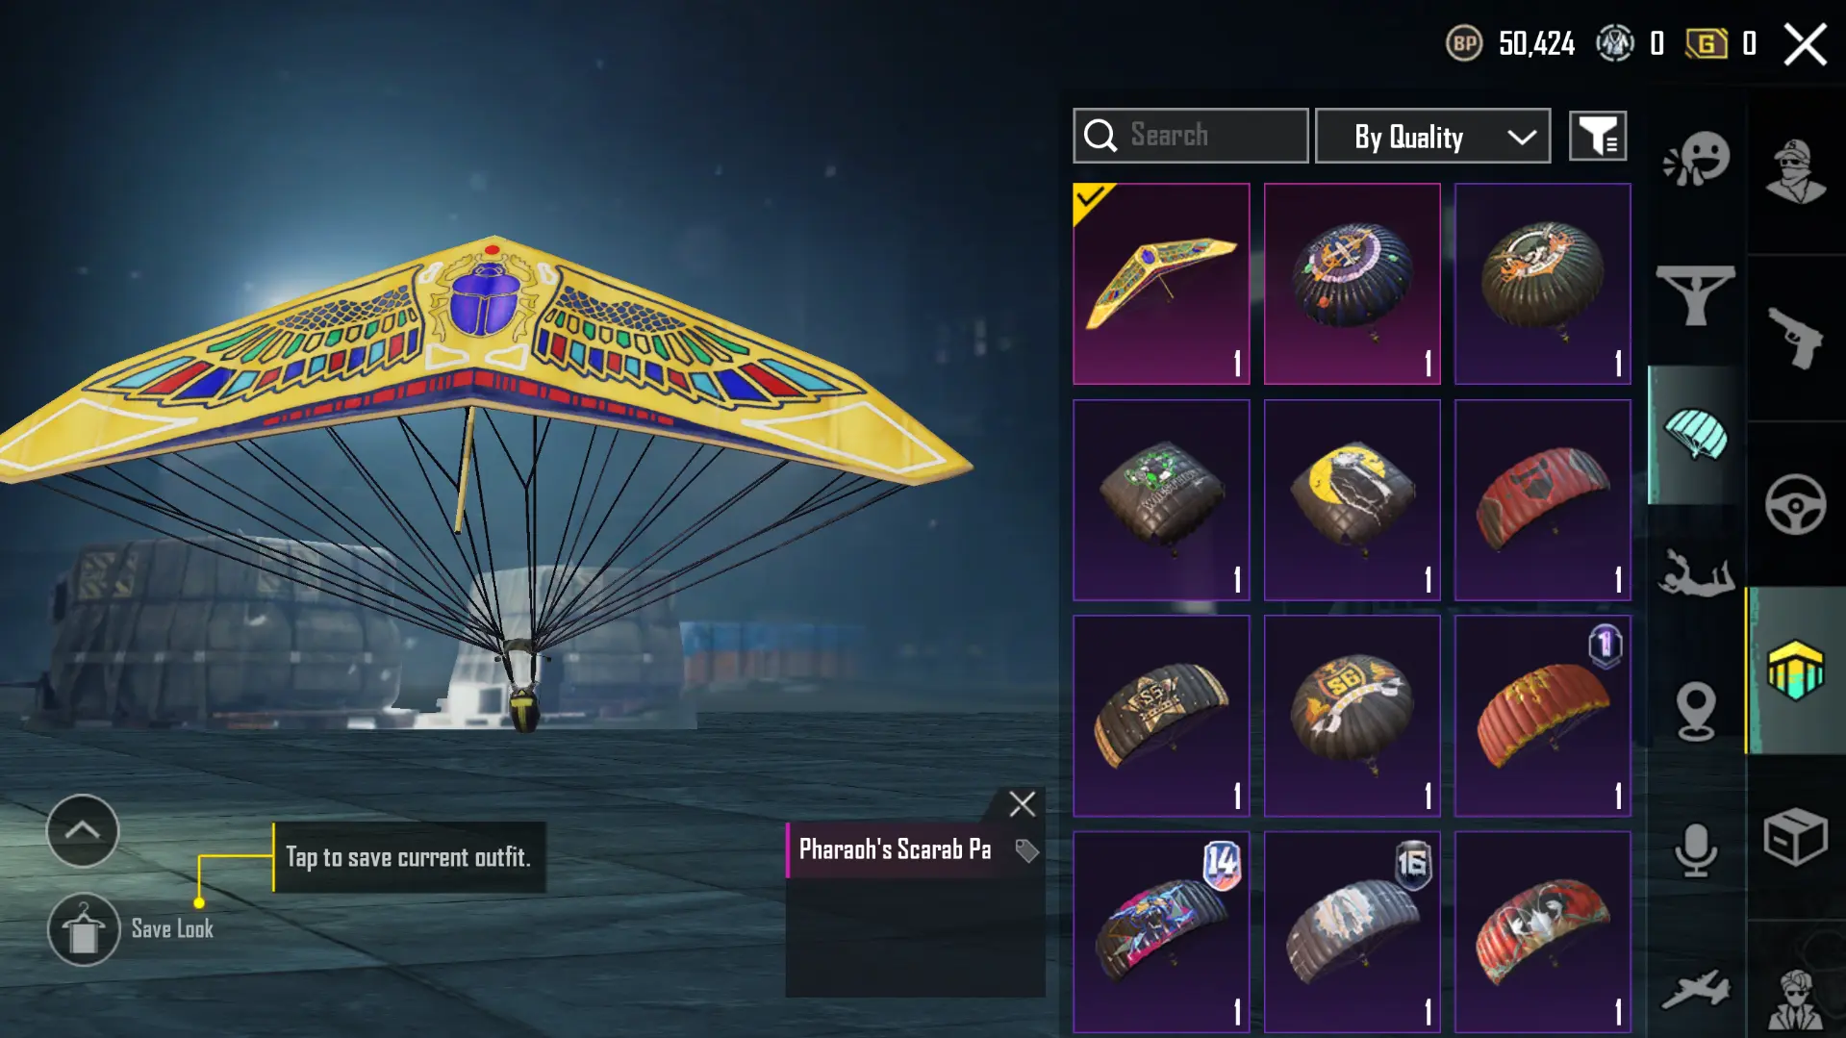Viewport: 1846px width, 1038px height.
Task: Select the parachute category tab
Action: (1696, 435)
